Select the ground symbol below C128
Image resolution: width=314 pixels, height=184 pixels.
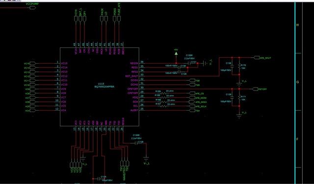(146, 159)
